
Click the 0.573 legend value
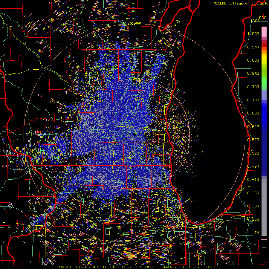(253, 140)
